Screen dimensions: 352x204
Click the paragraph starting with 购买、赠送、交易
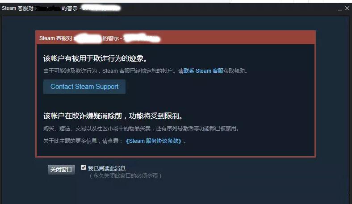141,129
